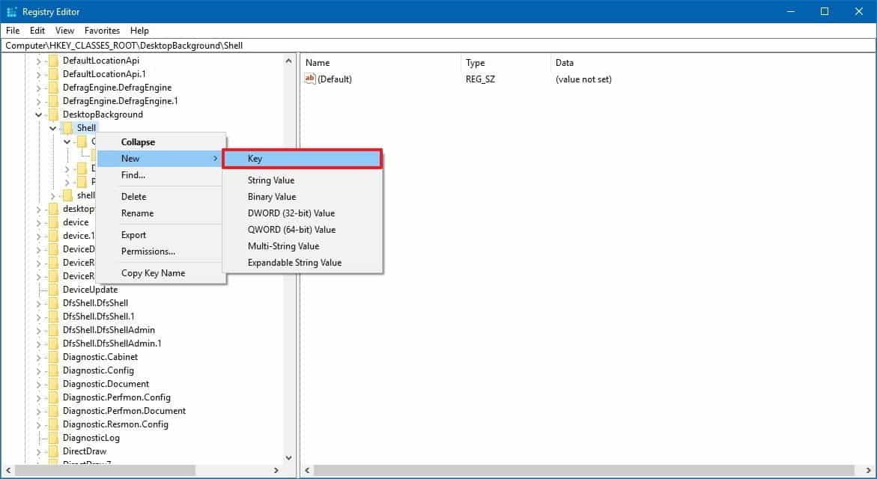Expand the DfsShell.DfsShell key

pos(39,303)
